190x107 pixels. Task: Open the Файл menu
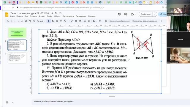click(12, 16)
